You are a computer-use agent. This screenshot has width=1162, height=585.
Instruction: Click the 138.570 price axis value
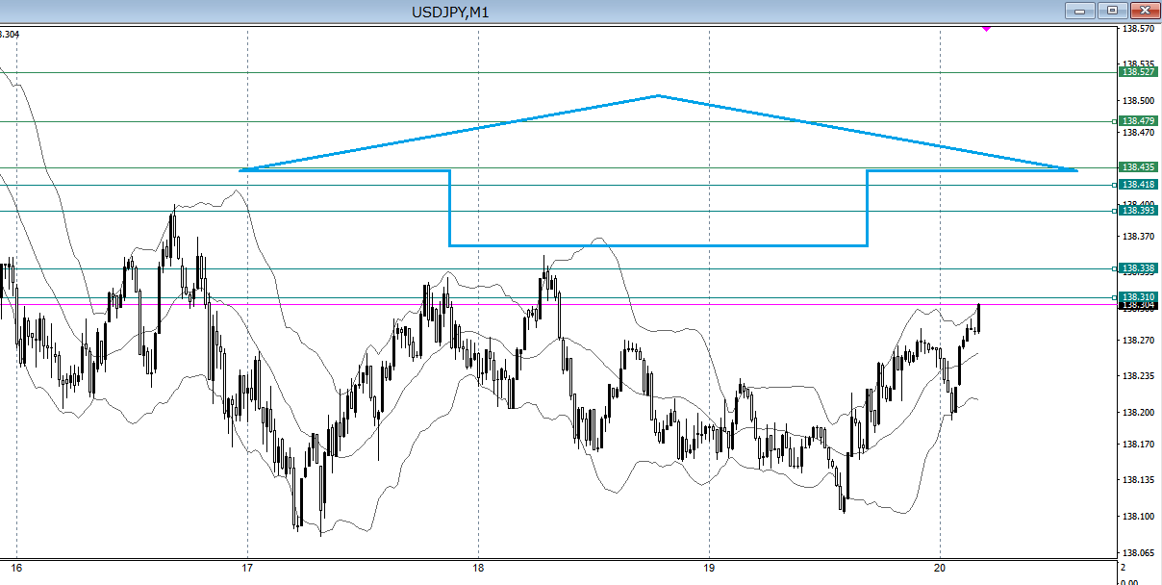(1139, 30)
